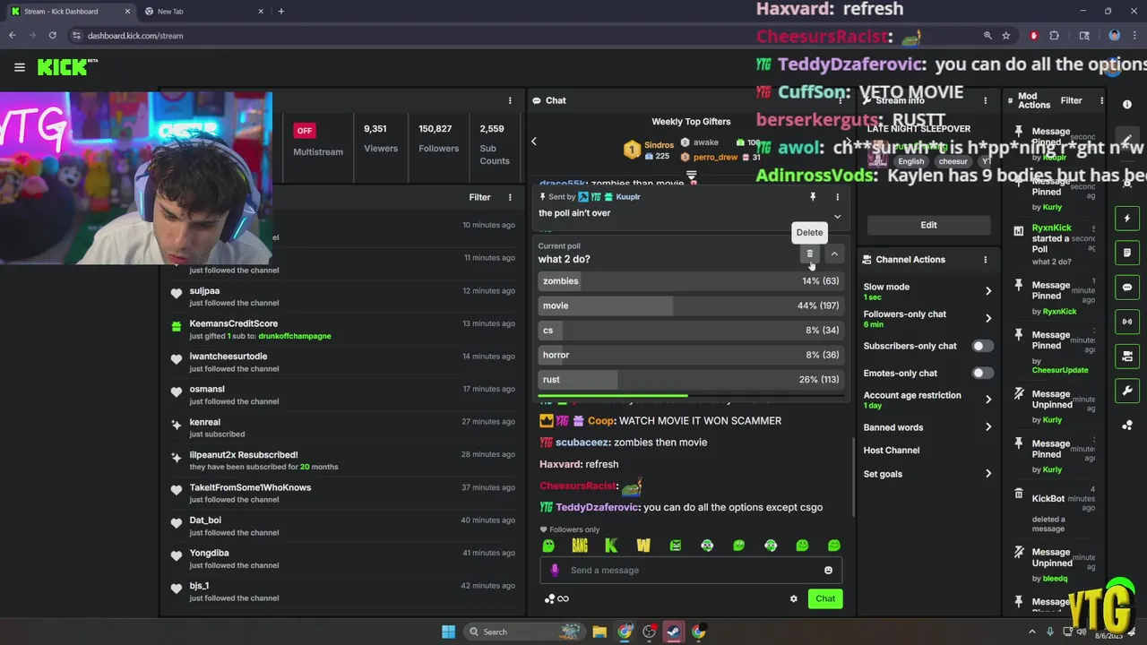The image size is (1147, 645).
Task: Click the info icon in right sidebar
Action: (1127, 104)
